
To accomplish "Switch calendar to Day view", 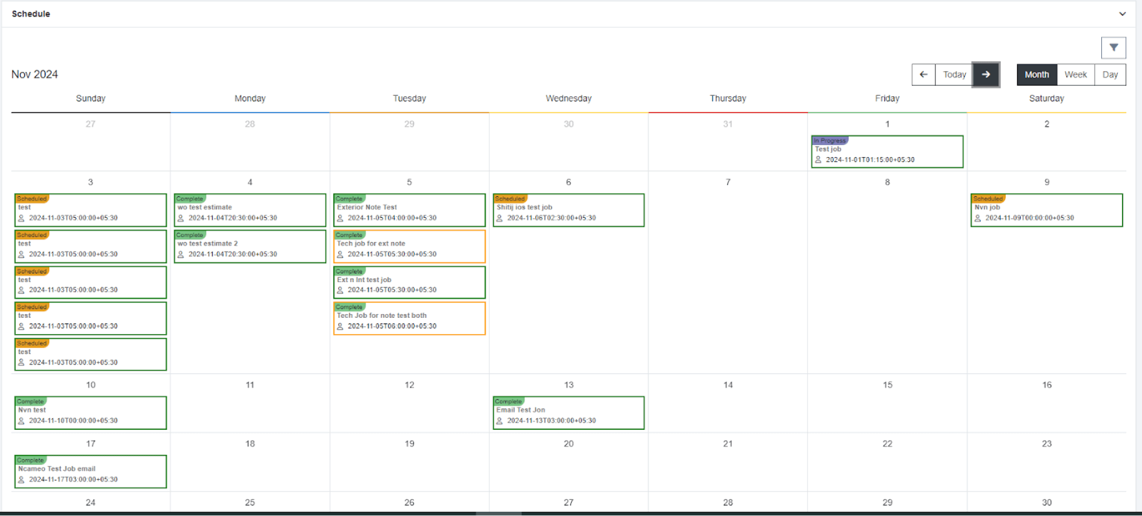I will point(1110,75).
